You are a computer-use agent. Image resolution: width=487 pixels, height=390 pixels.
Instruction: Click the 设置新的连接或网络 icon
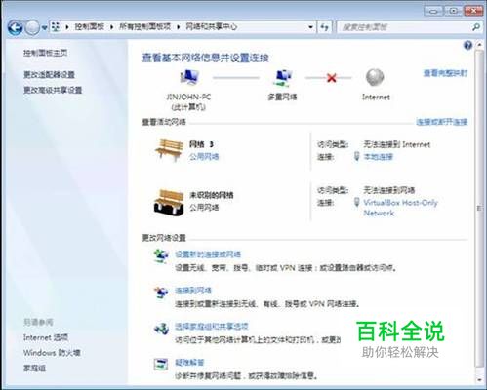point(161,255)
